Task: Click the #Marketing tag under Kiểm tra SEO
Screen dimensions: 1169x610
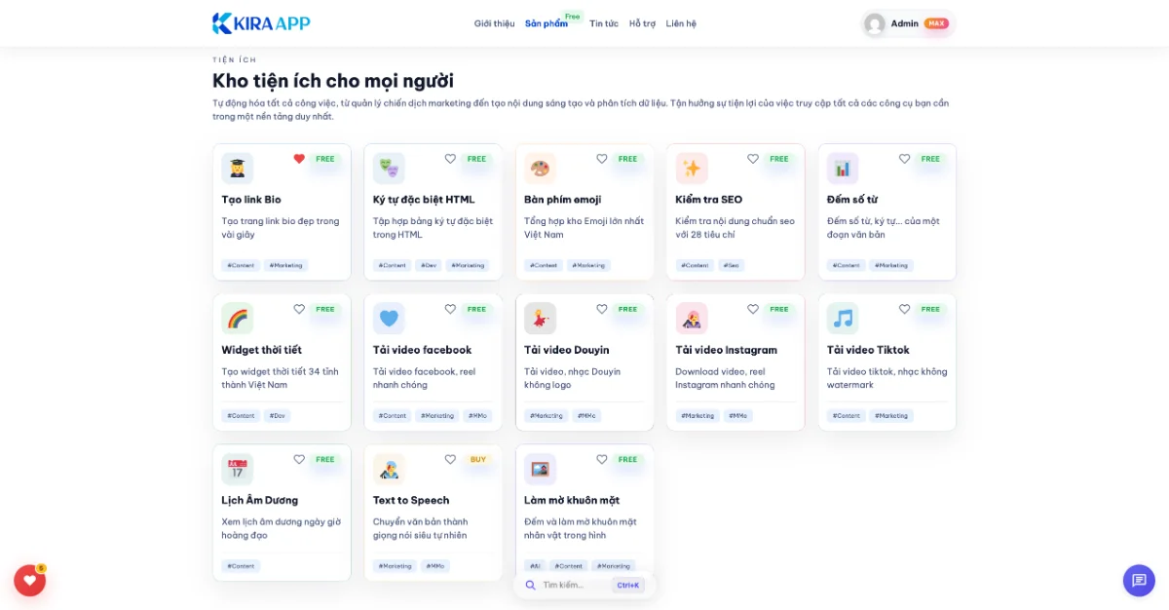Action: point(732,264)
